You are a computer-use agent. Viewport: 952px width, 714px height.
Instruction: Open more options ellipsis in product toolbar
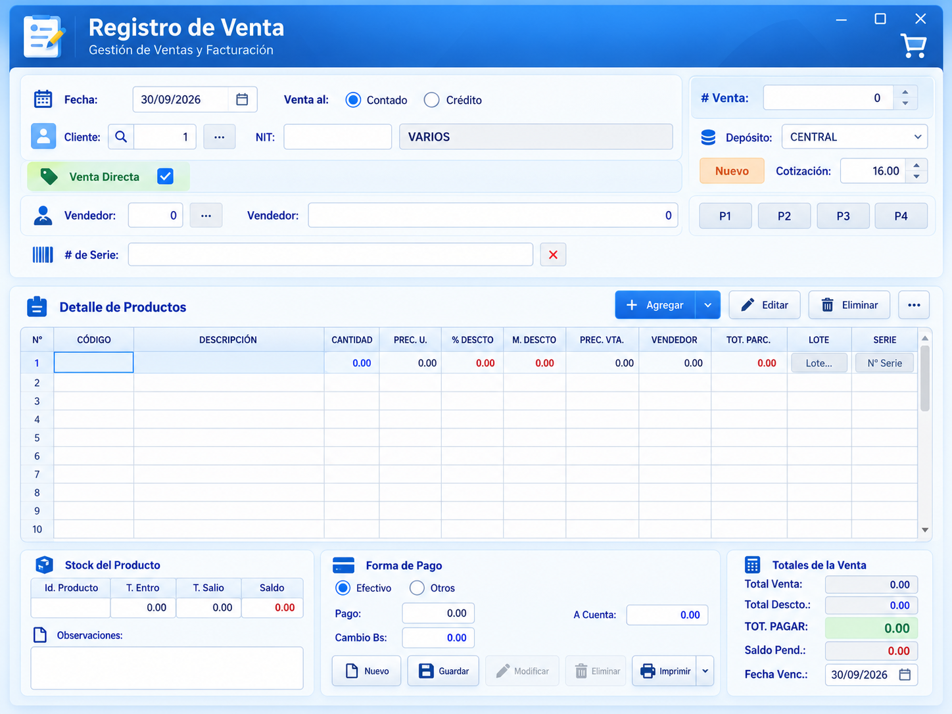pos(914,305)
